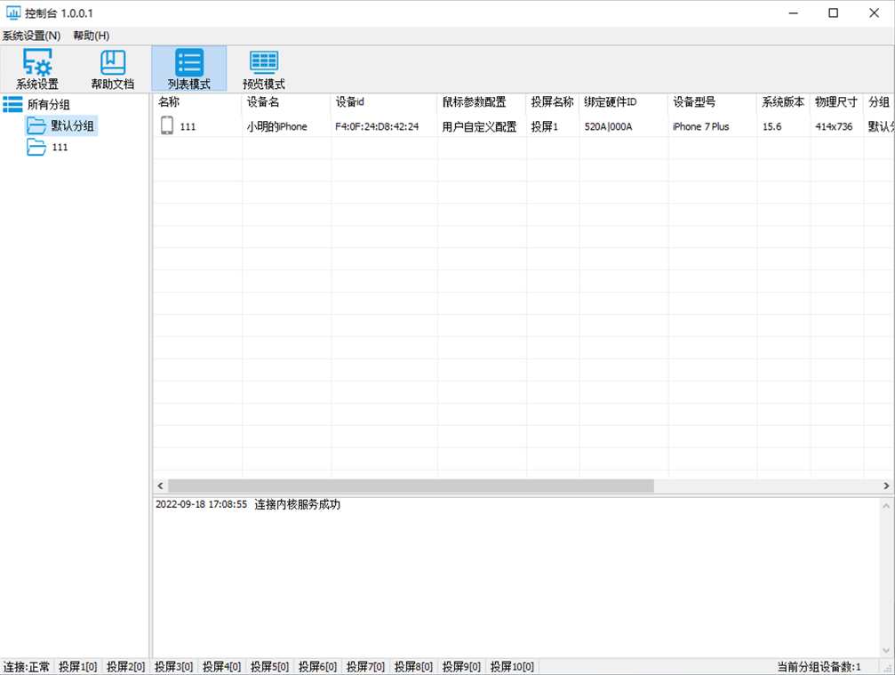Image resolution: width=895 pixels, height=675 pixels.
Task: Click right arrow of horizontal scrollbar
Action: tap(886, 486)
